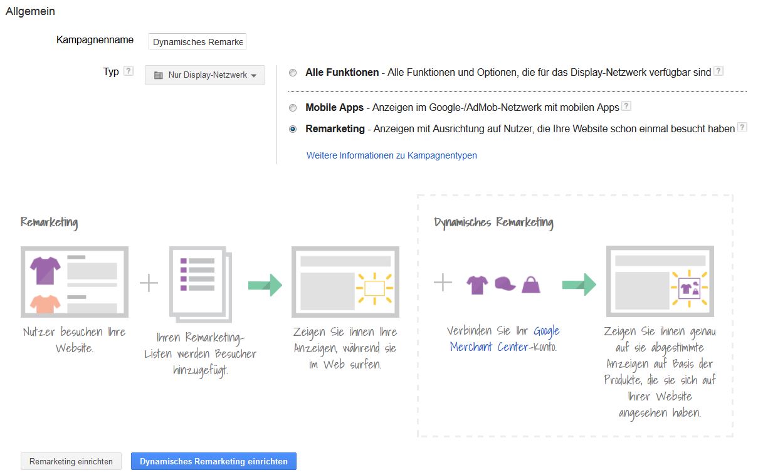Screen dimensions: 758x475
Task: Open help tooltip for Alle Funktionen
Action: [719, 71]
